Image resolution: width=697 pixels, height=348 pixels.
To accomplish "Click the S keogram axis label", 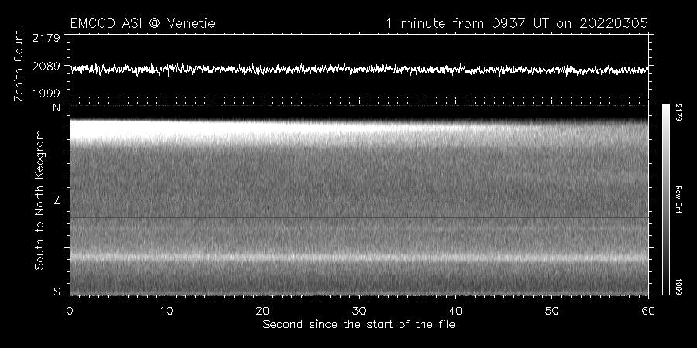I will (x=57, y=292).
